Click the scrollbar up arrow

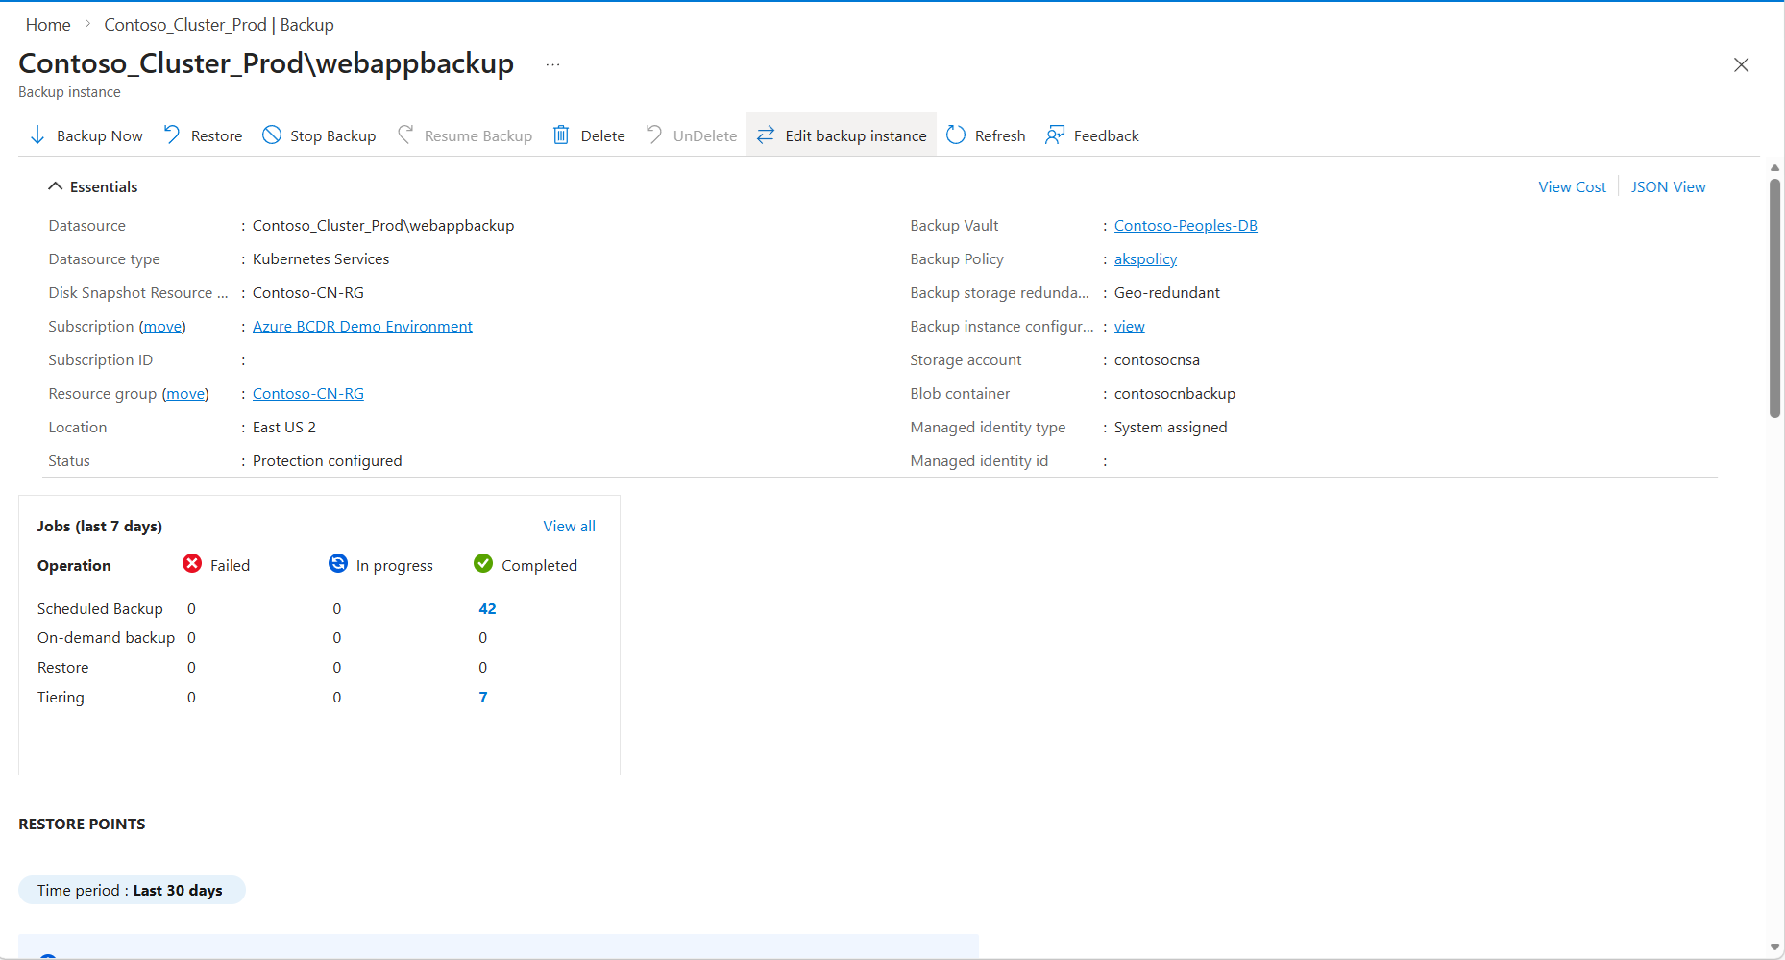pyautogui.click(x=1774, y=167)
